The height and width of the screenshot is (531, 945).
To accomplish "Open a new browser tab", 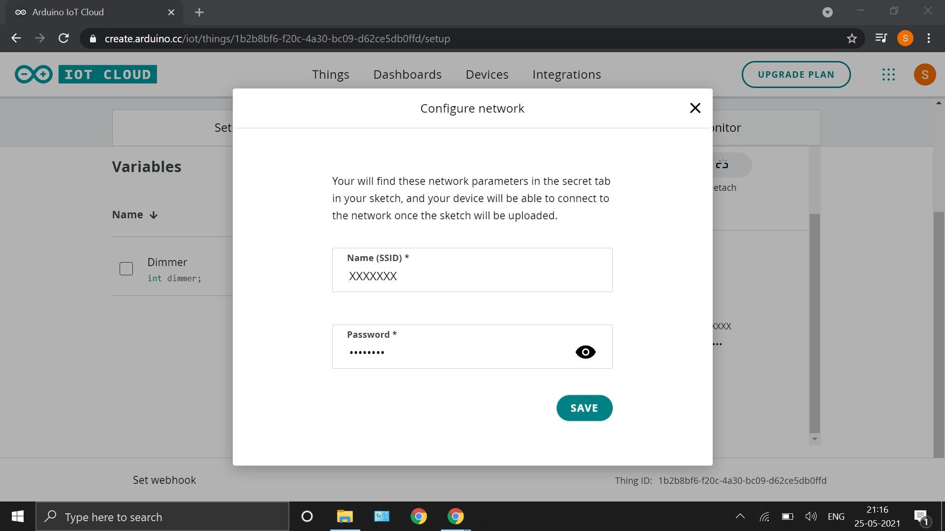I will tap(199, 12).
